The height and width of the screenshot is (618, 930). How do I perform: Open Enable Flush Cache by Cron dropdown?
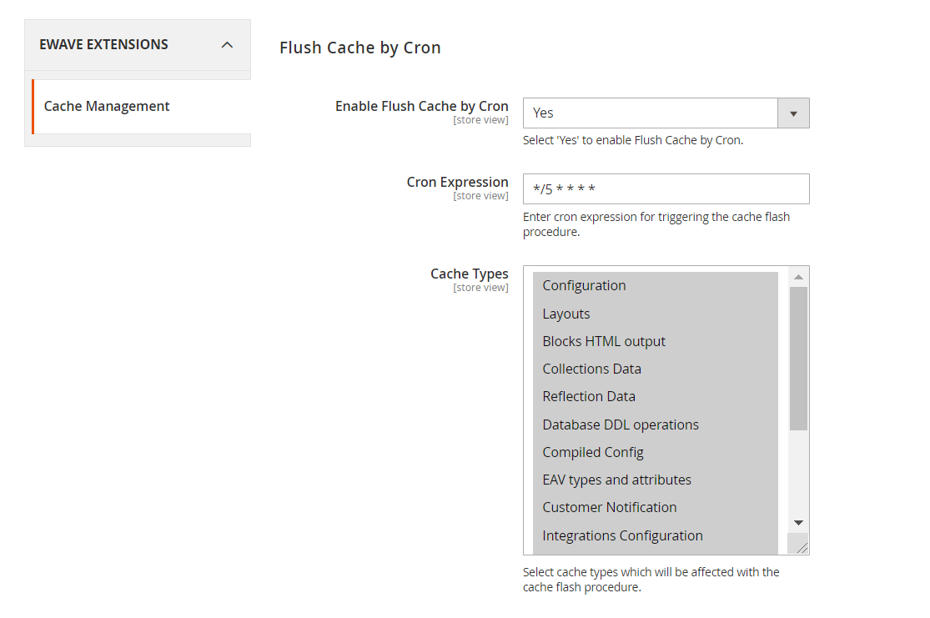click(x=666, y=113)
